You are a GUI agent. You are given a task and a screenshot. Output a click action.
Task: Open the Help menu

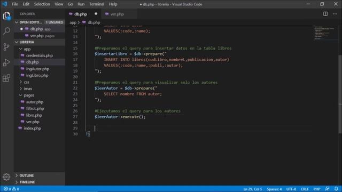pos(113,4)
